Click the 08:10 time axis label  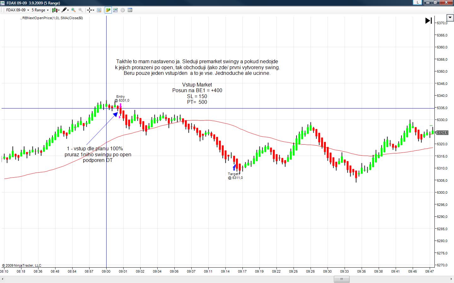[4, 271]
